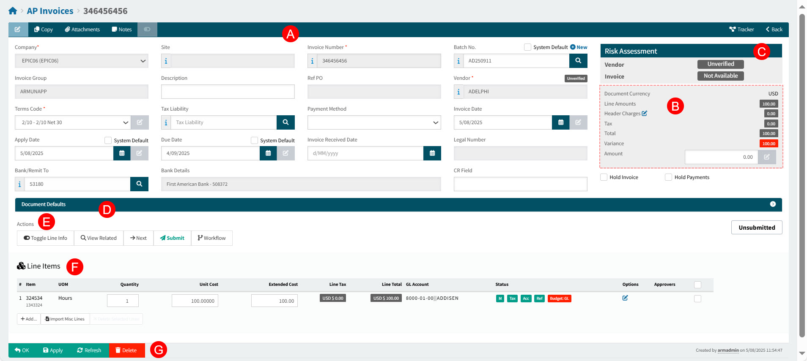Open the Invoice Received Date calendar

432,153
